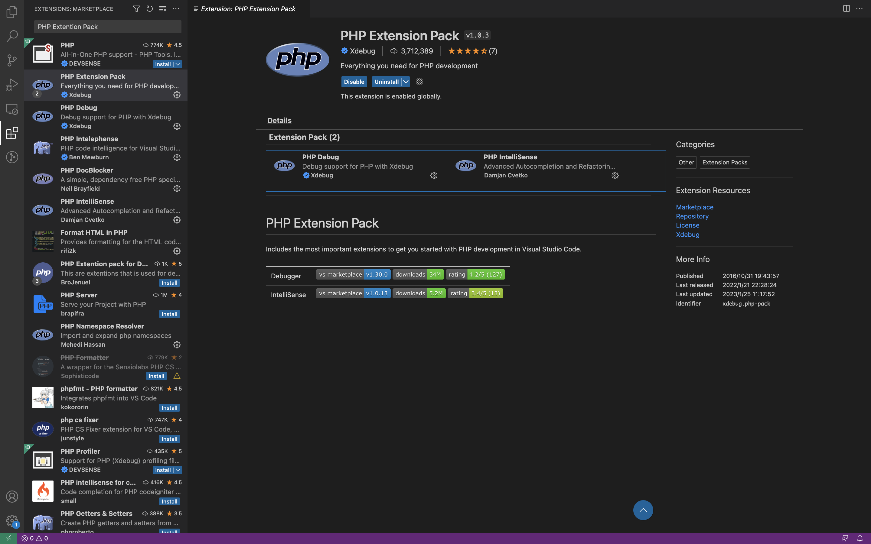871x544 pixels.
Task: Expand Install dropdown for PHP Profiler
Action: pyautogui.click(x=178, y=470)
